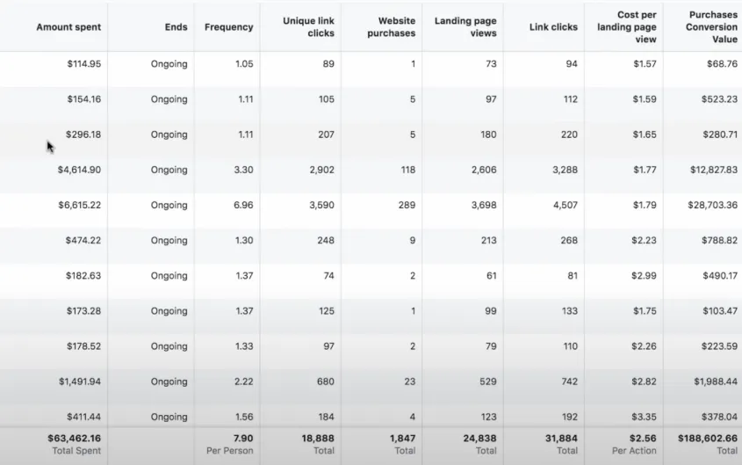Click Link clicks column header
Screen dimensions: 742x465
[553, 27]
